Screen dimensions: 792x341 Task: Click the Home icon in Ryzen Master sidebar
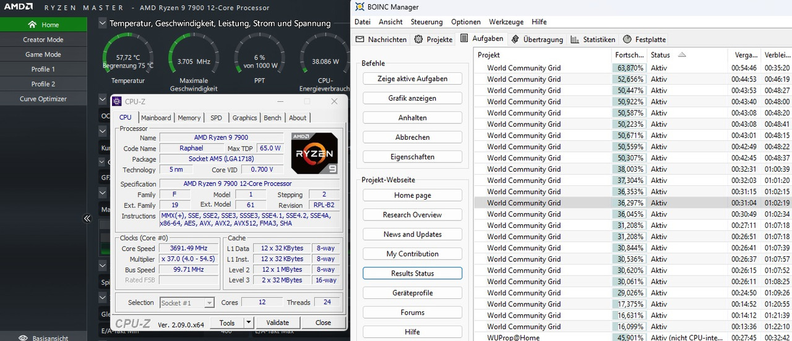(x=33, y=25)
